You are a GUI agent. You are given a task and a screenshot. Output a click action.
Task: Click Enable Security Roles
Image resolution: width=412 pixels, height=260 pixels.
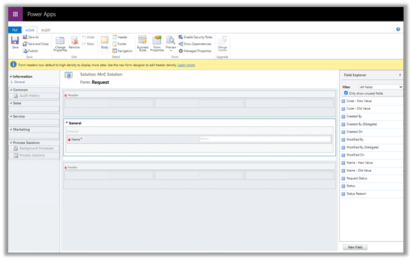click(x=198, y=37)
